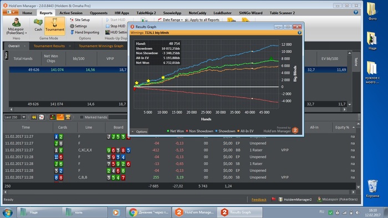
Task: Click report grid horizontal scrollbar left arrow
Action: tap(11, 109)
